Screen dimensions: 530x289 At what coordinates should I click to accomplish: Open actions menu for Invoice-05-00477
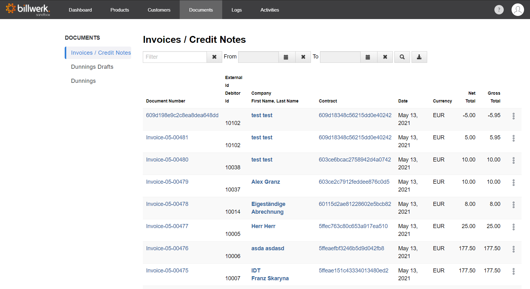[x=513, y=227]
